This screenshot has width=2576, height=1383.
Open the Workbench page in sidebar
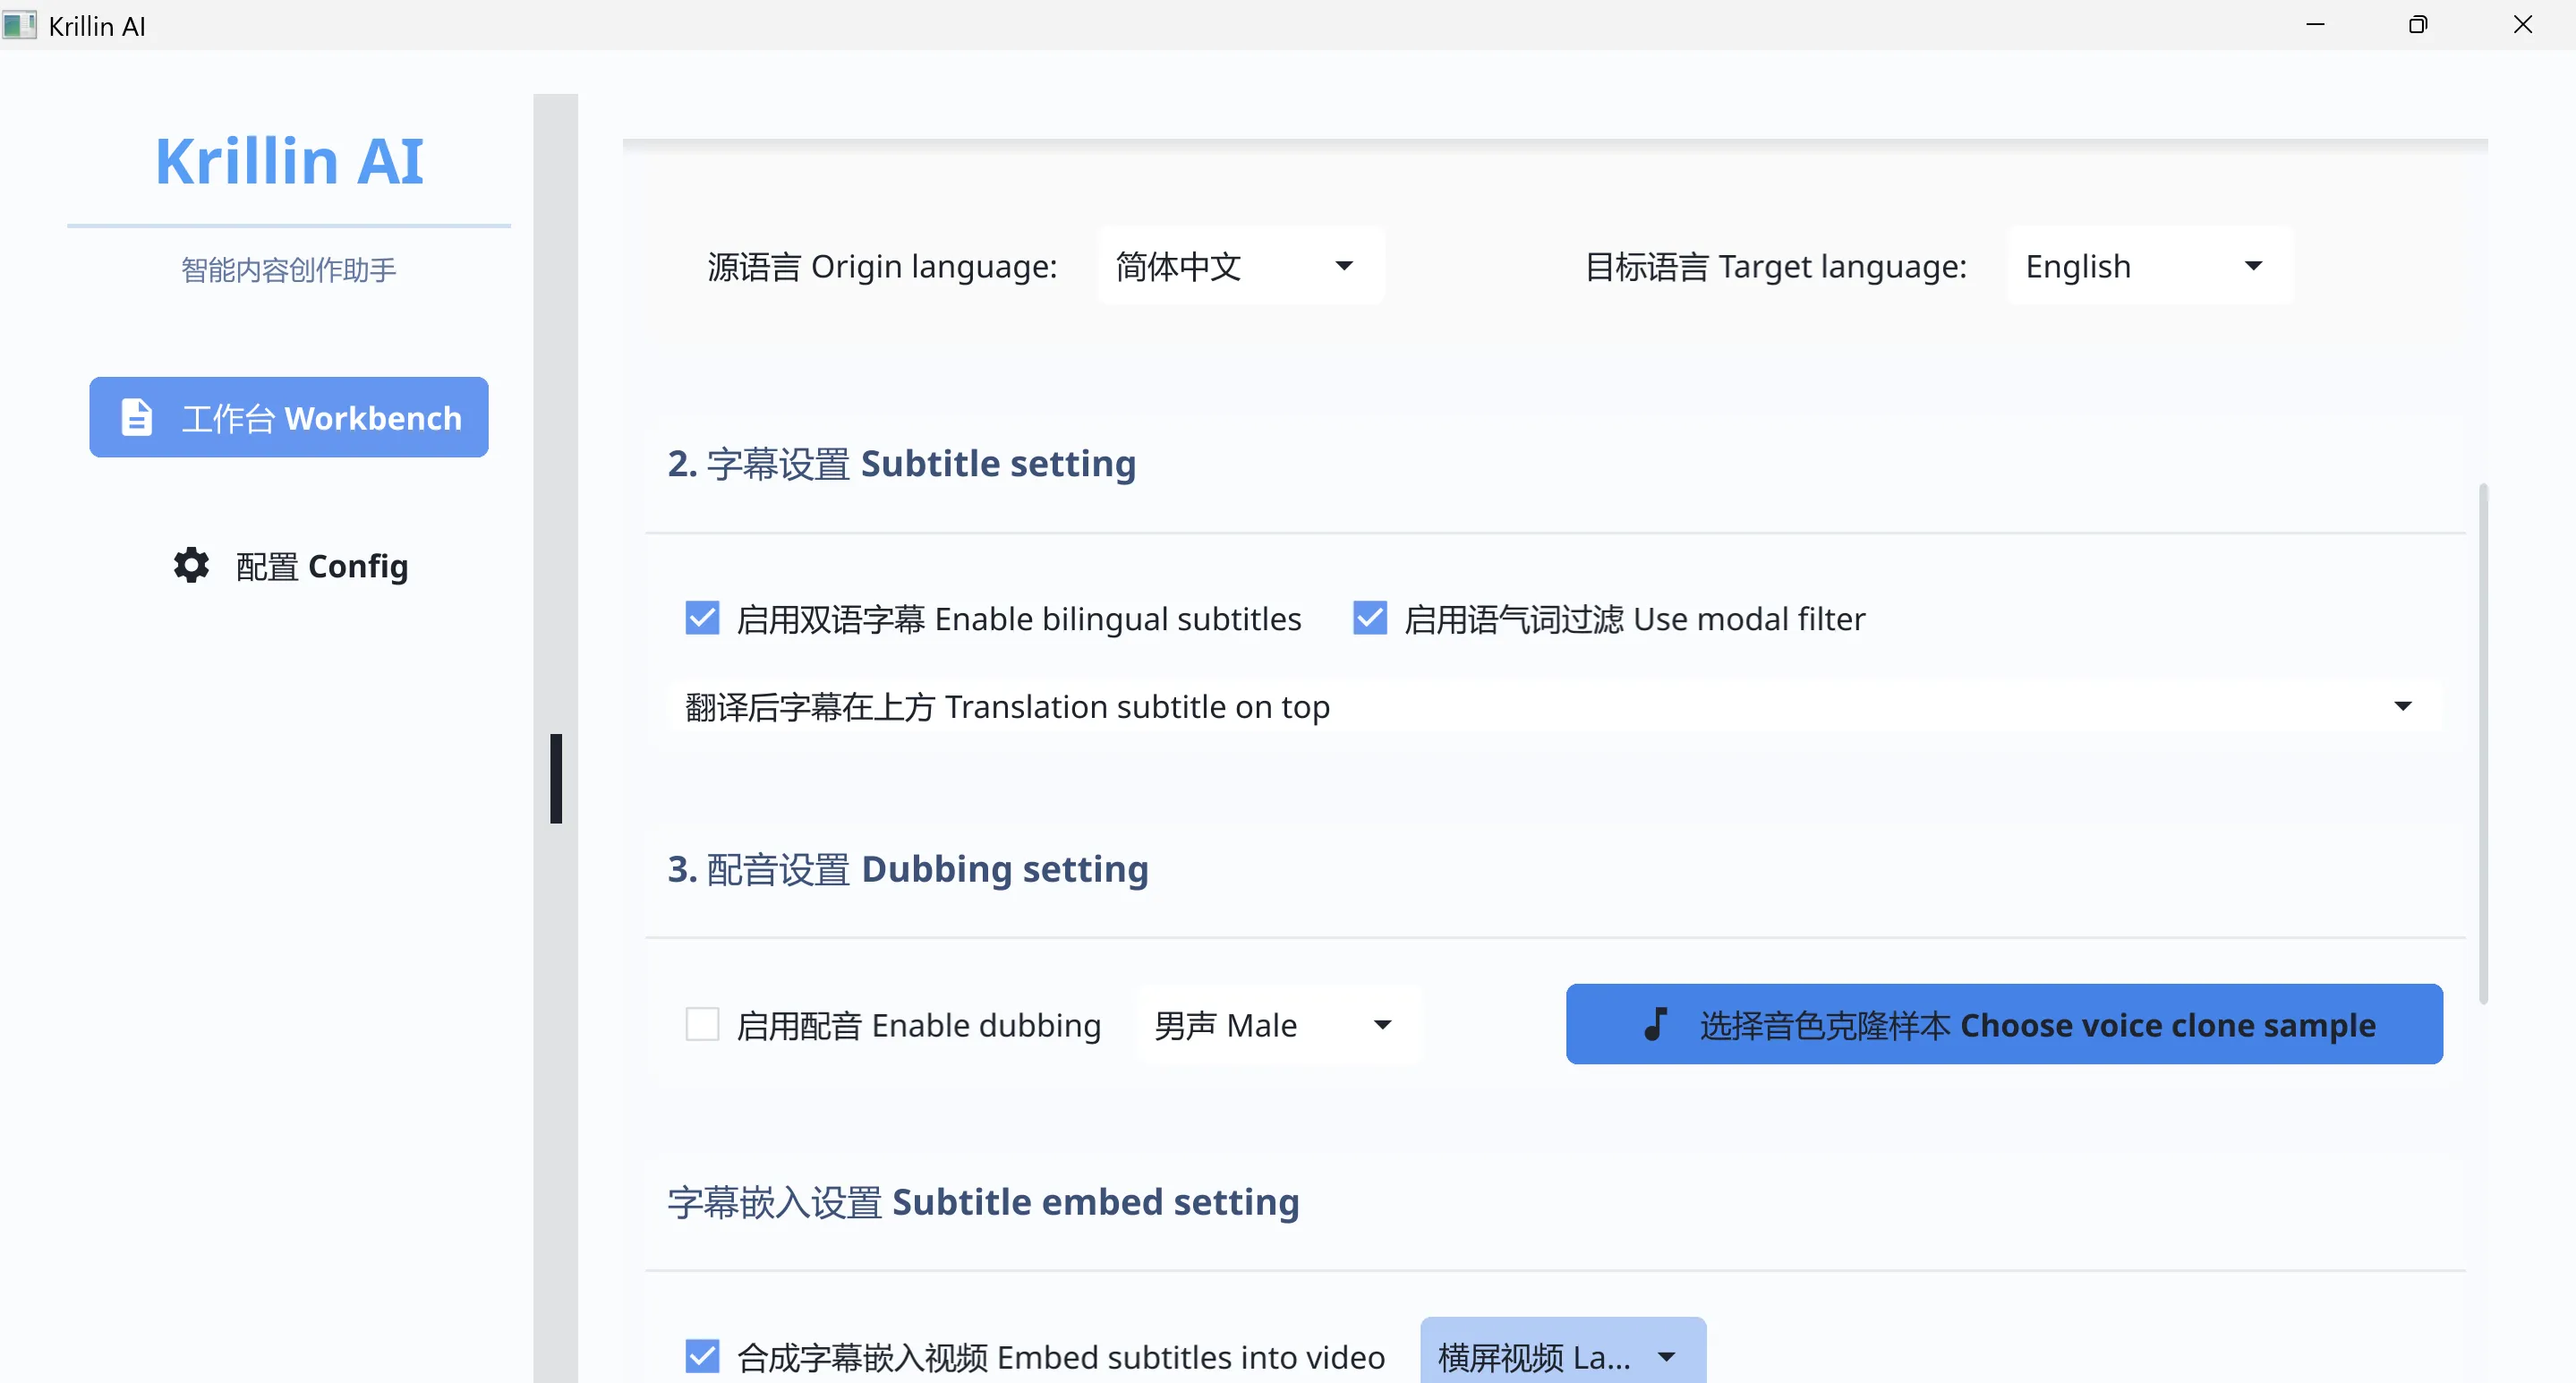point(288,417)
